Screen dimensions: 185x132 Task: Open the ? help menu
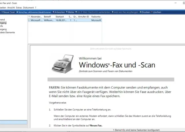coord(36,8)
